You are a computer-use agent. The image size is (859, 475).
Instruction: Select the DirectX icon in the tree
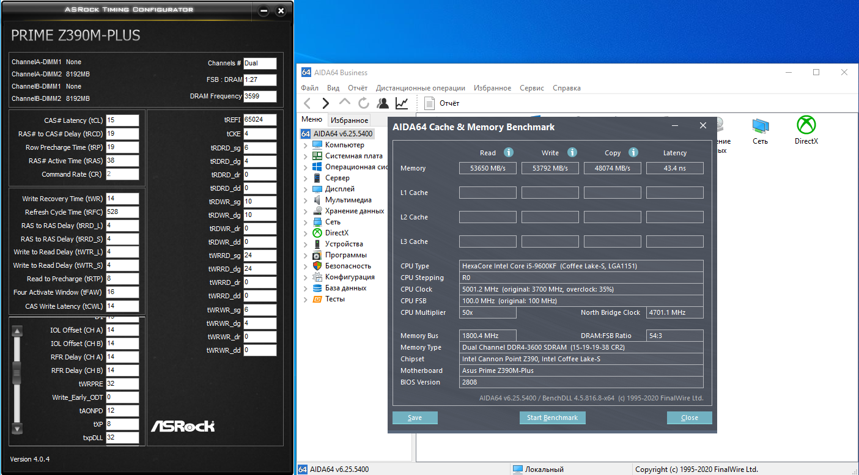point(317,233)
